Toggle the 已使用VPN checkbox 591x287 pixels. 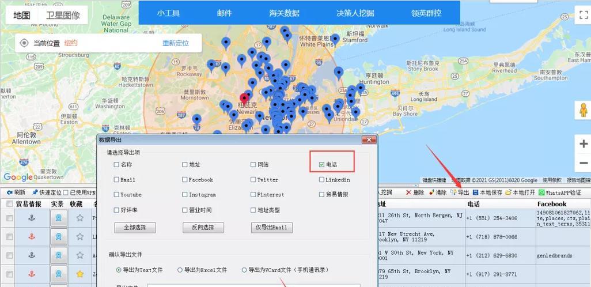click(66, 192)
